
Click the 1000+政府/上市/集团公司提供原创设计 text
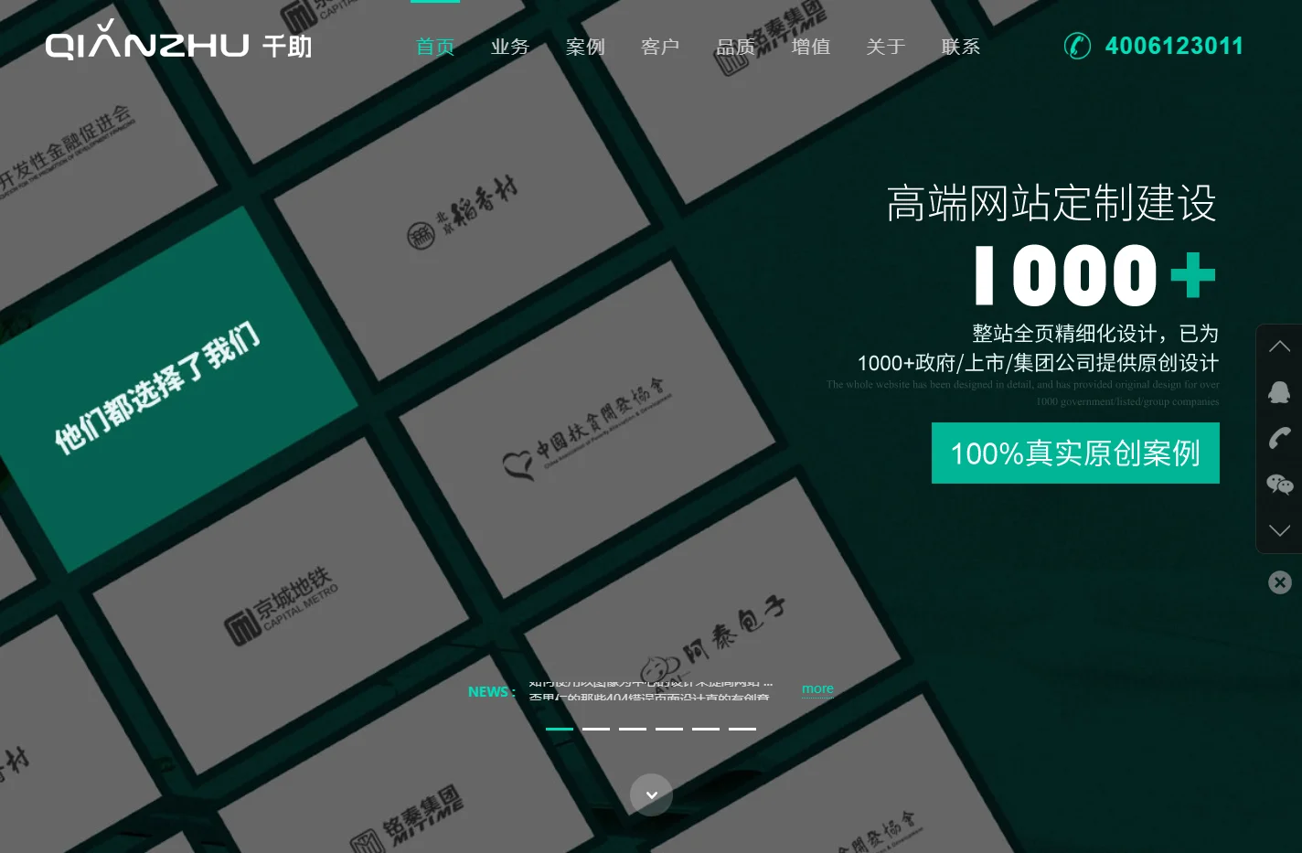click(1038, 363)
